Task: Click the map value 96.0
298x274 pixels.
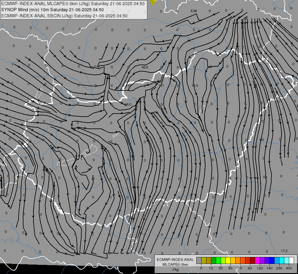Action: click(128, 104)
